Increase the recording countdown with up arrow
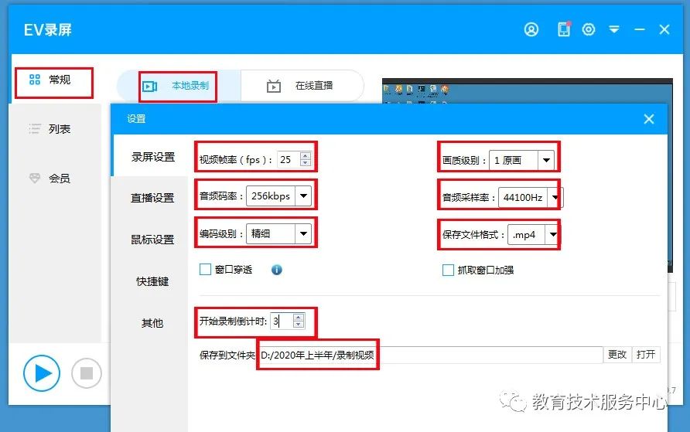 coord(299,317)
